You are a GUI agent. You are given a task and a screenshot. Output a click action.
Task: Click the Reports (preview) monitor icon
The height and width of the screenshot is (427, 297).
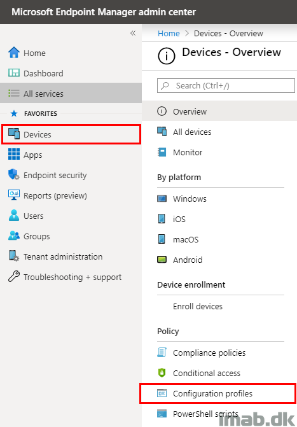point(14,195)
